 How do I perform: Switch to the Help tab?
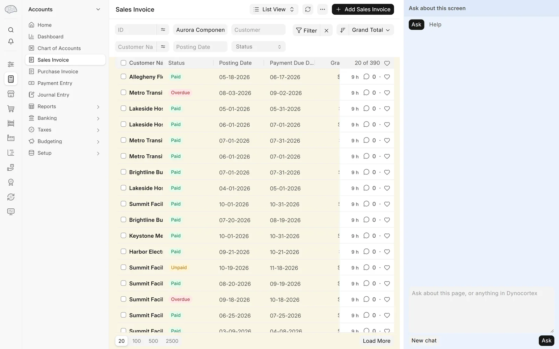click(435, 24)
